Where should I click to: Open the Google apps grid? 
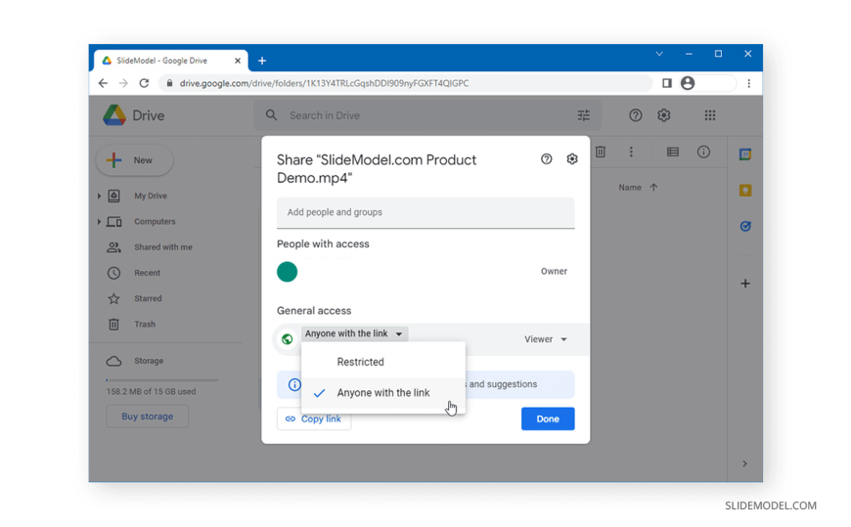[x=710, y=115]
